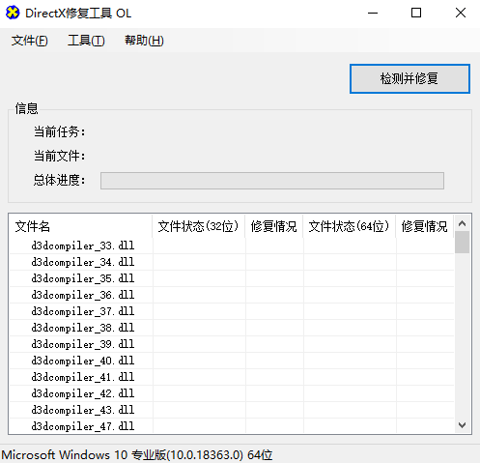
Task: Select row d3dcompiler_43.dll
Action: coord(232,410)
